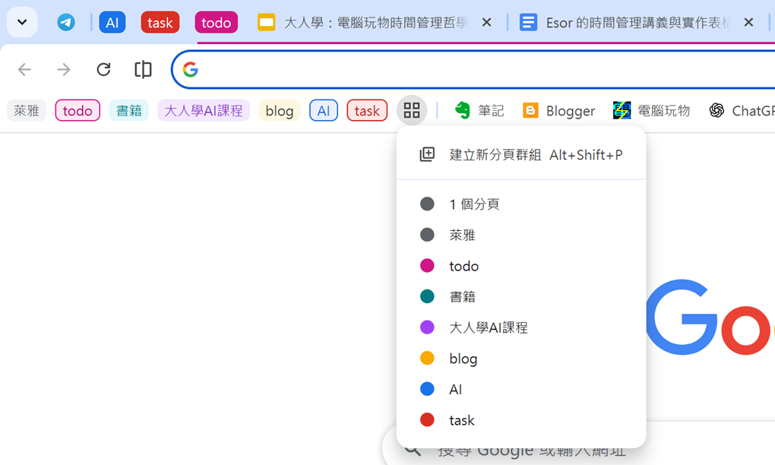Expand the red task tab group
The height and width of the screenshot is (465, 775).
pos(160,23)
